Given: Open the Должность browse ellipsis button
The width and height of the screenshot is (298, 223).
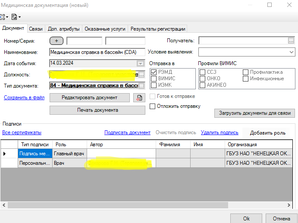Looking at the screenshot, I should tap(141, 75).
